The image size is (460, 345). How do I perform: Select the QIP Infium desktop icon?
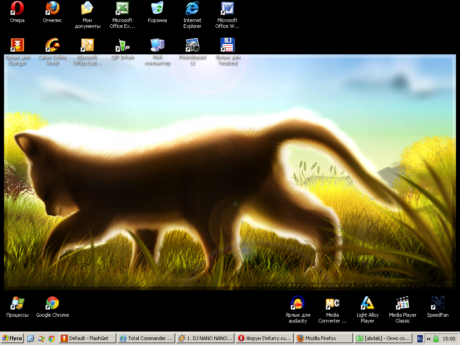[x=122, y=45]
